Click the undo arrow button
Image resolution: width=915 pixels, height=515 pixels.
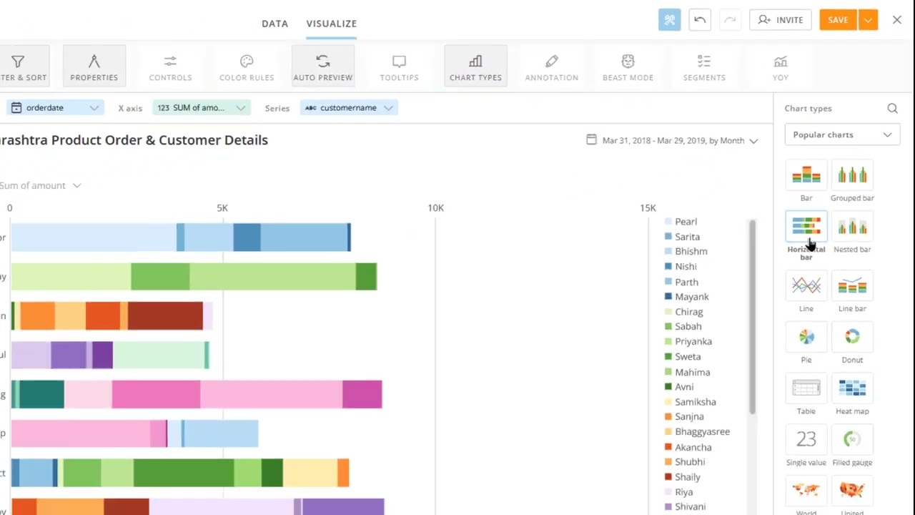(700, 20)
